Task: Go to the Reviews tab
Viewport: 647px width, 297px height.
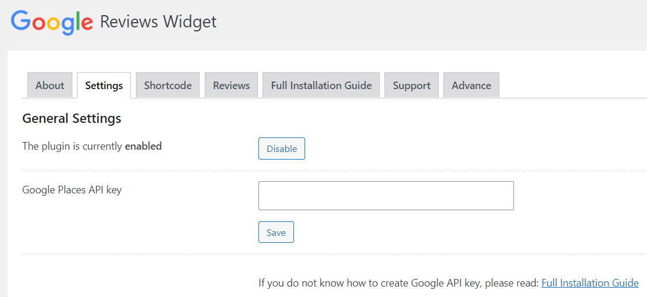Action: [231, 86]
